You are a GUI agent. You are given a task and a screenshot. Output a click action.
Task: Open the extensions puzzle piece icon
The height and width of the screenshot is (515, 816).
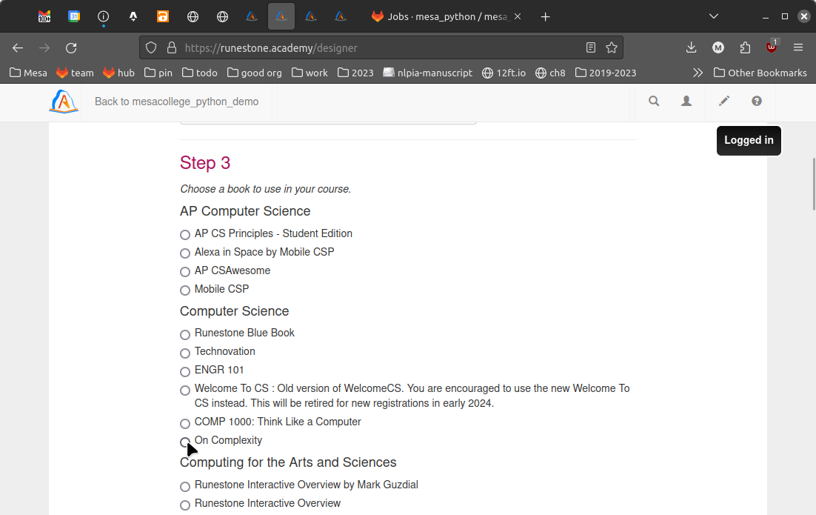745,47
